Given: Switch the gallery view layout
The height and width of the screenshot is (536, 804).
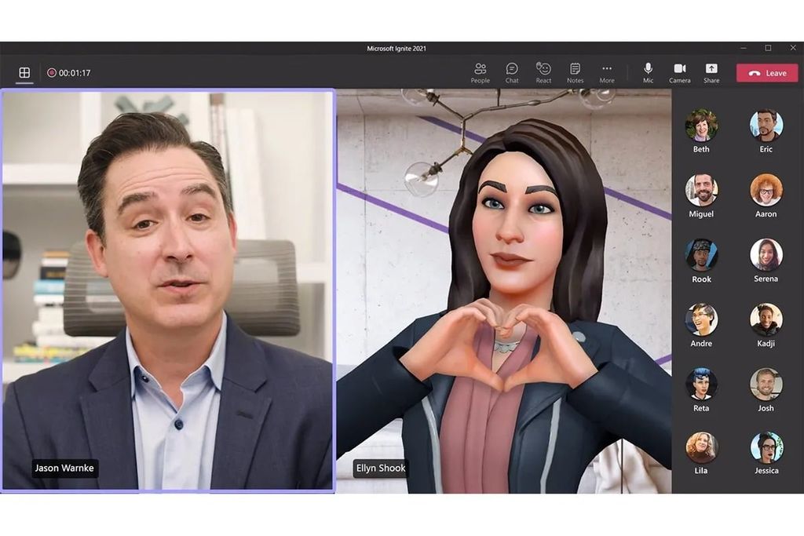Looking at the screenshot, I should [24, 71].
